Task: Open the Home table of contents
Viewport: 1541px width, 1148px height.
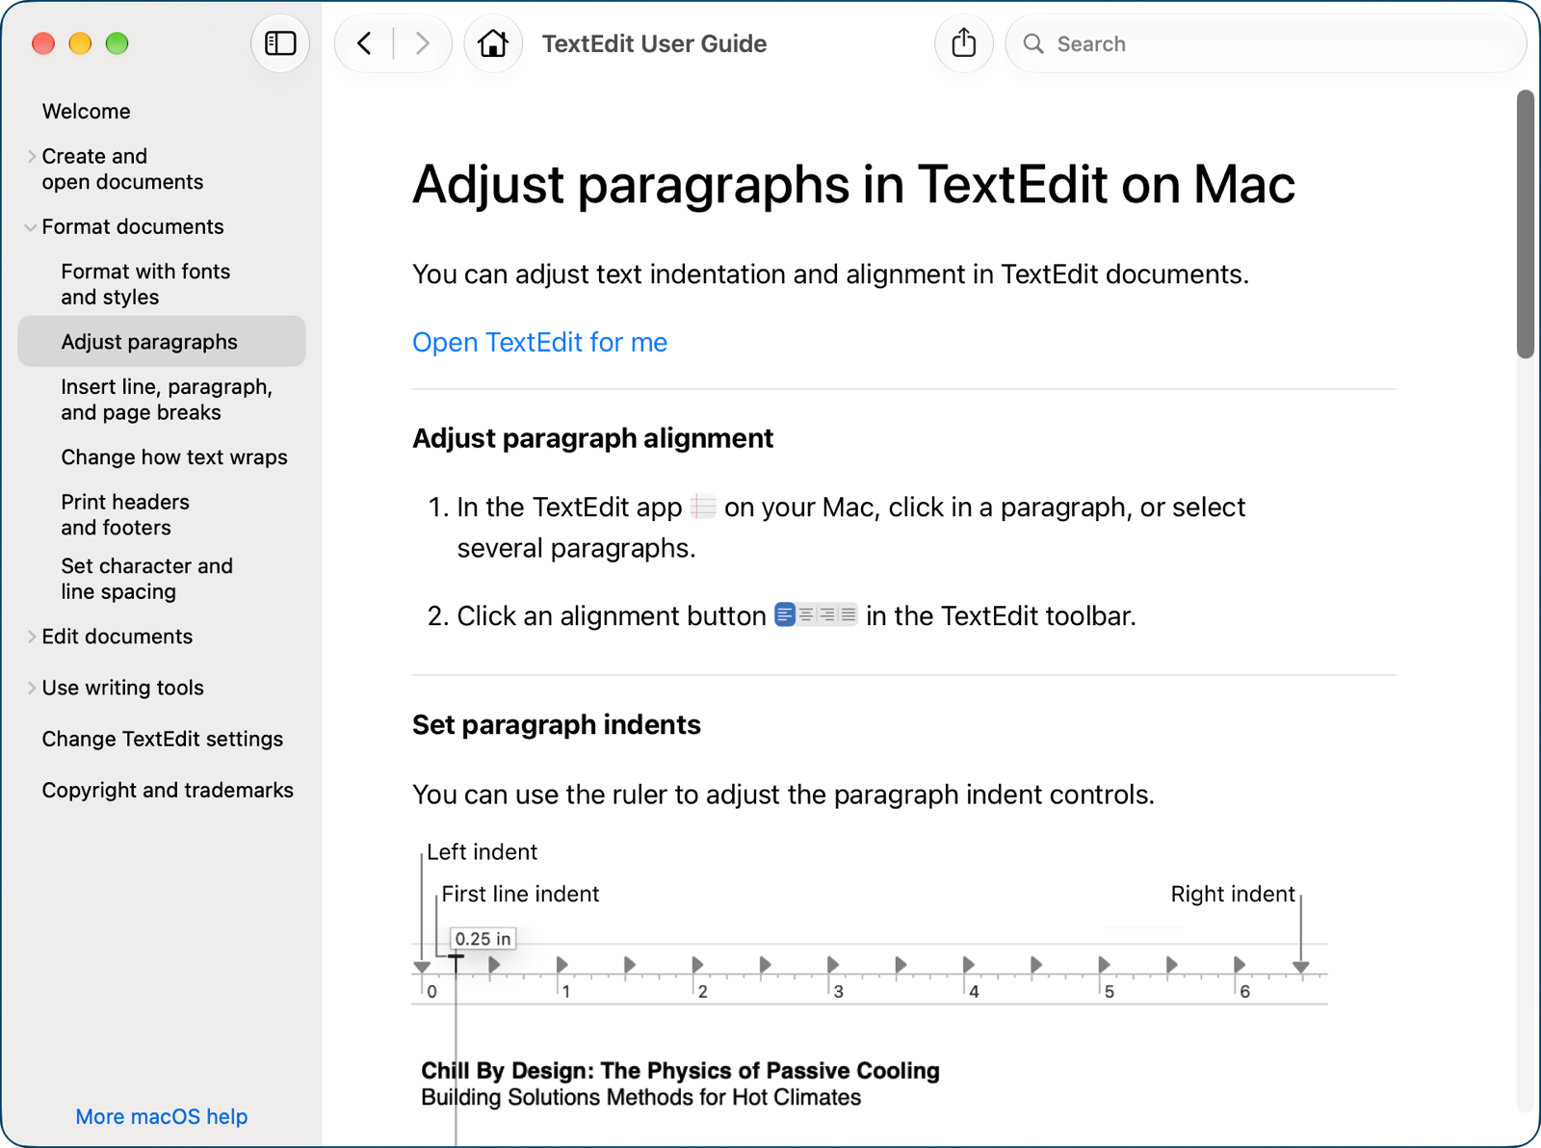Action: click(493, 43)
